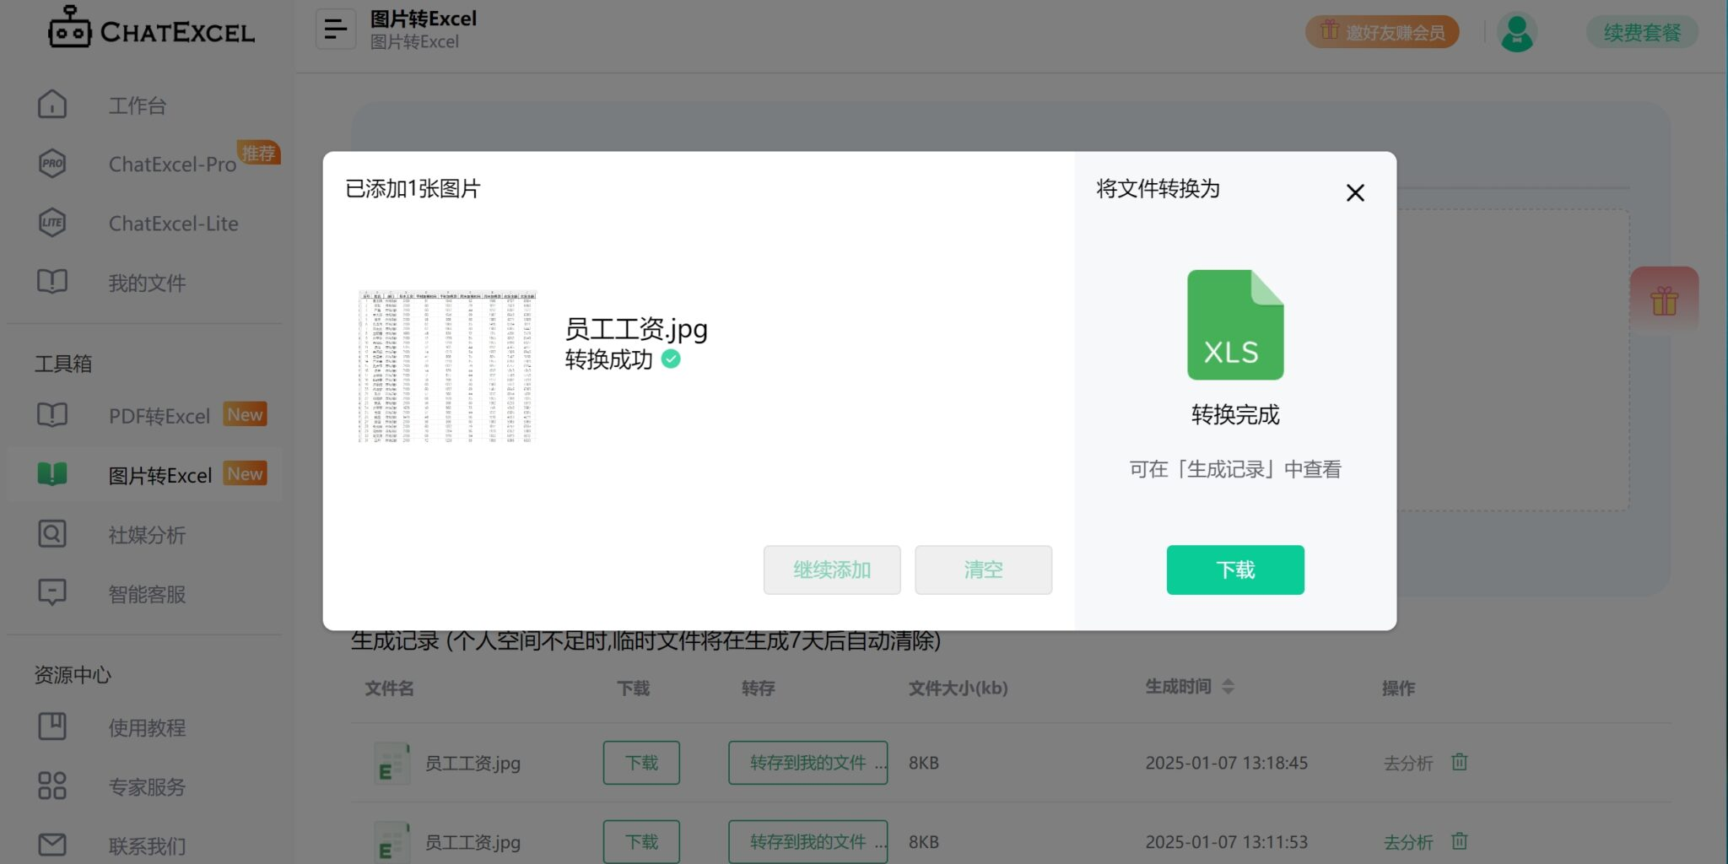Click 下载 to download the converted XLS
The height and width of the screenshot is (864, 1728).
(1234, 570)
